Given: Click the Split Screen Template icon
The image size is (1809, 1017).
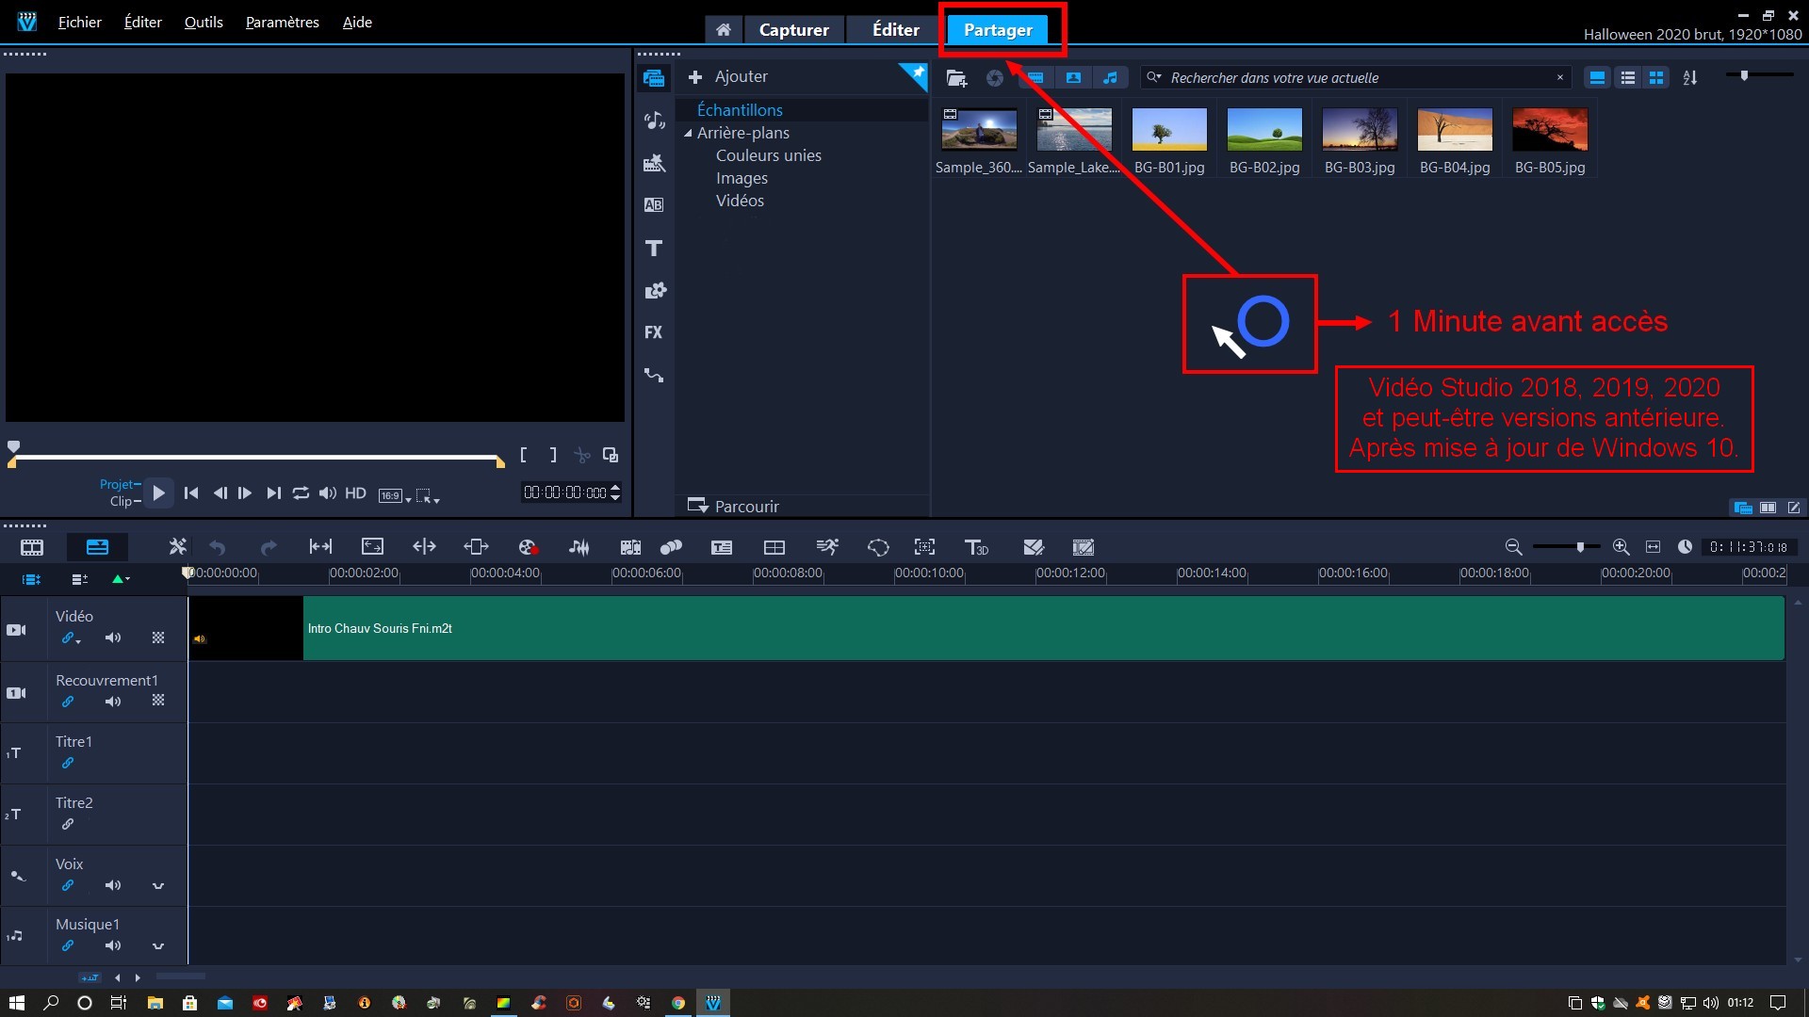Looking at the screenshot, I should (774, 547).
